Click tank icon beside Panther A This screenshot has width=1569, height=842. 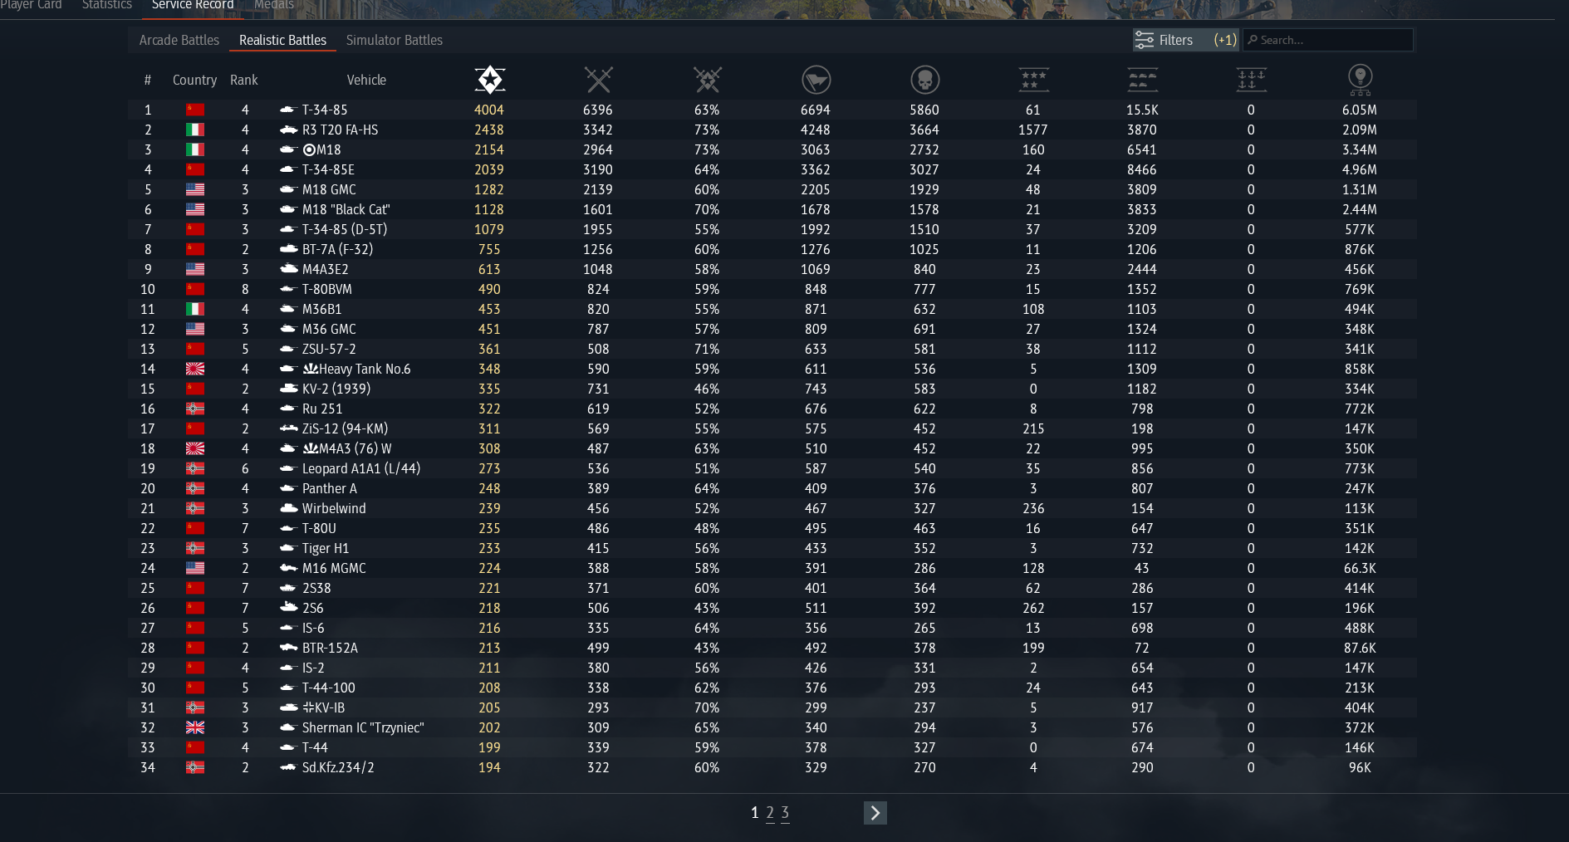click(x=288, y=488)
